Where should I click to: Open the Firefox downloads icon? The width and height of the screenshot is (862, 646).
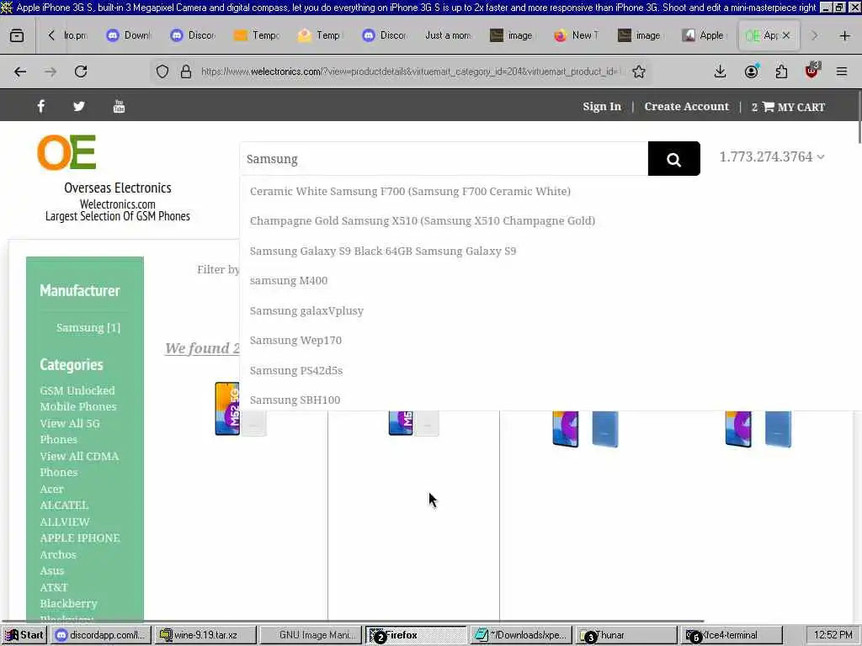(721, 71)
